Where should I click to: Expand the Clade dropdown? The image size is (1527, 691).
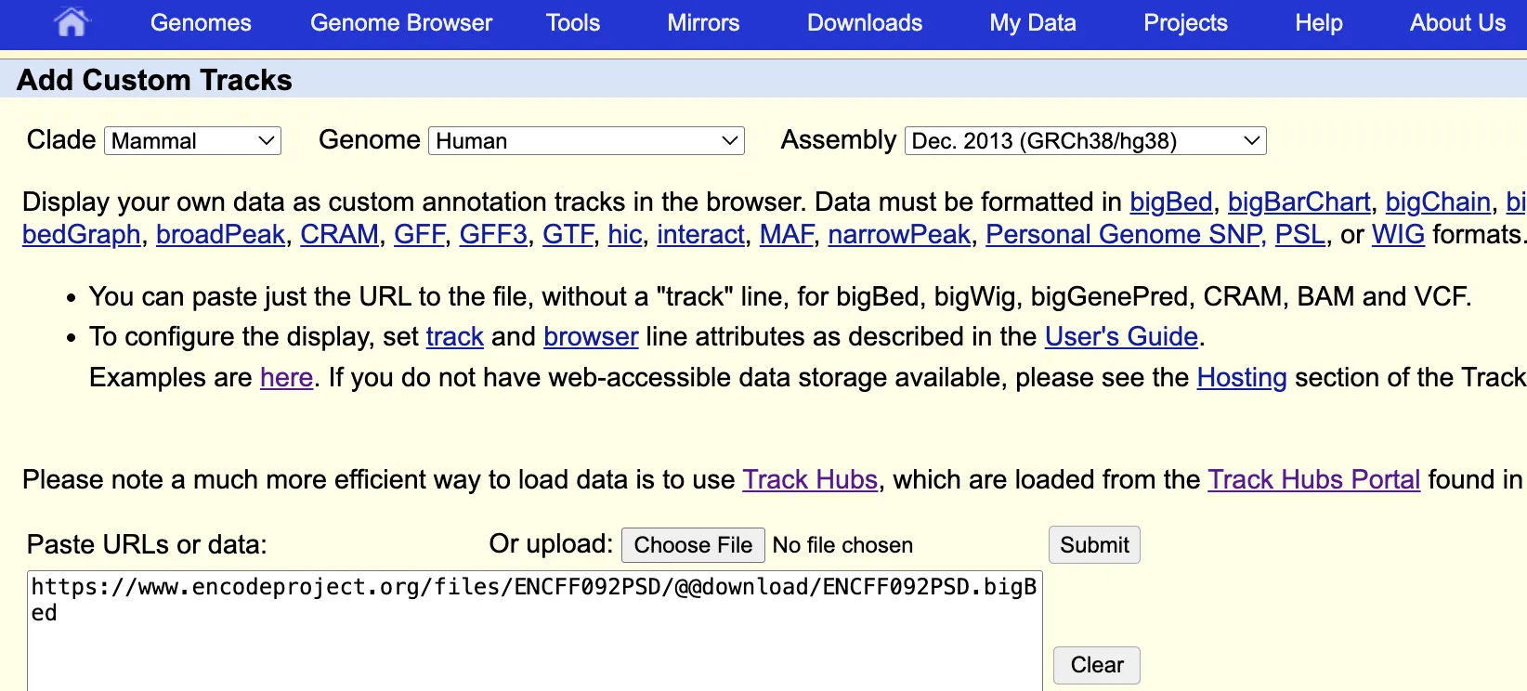coord(192,141)
